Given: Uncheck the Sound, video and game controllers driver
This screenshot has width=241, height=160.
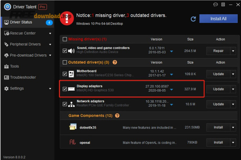Looking at the screenshot, I should coord(65,51).
